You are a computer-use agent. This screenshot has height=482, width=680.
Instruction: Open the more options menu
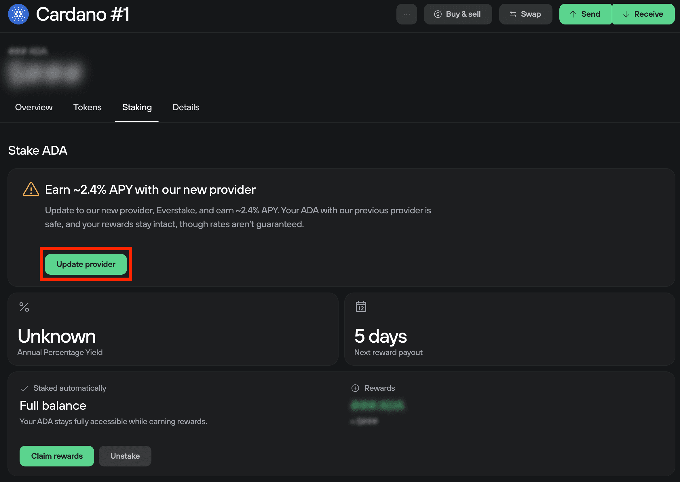click(x=407, y=14)
